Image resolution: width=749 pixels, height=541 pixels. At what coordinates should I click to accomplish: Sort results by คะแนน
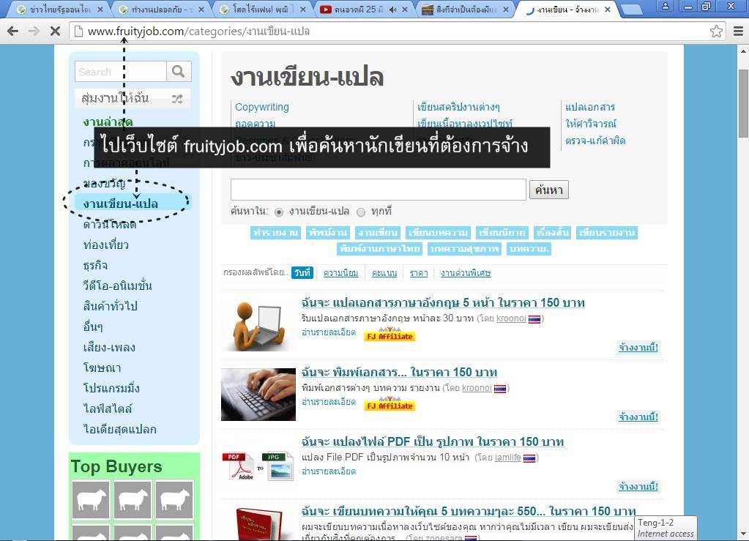point(384,273)
